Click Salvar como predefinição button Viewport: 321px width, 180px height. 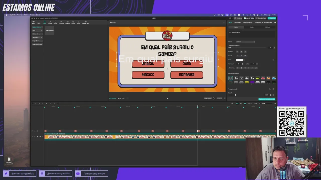click(267, 99)
